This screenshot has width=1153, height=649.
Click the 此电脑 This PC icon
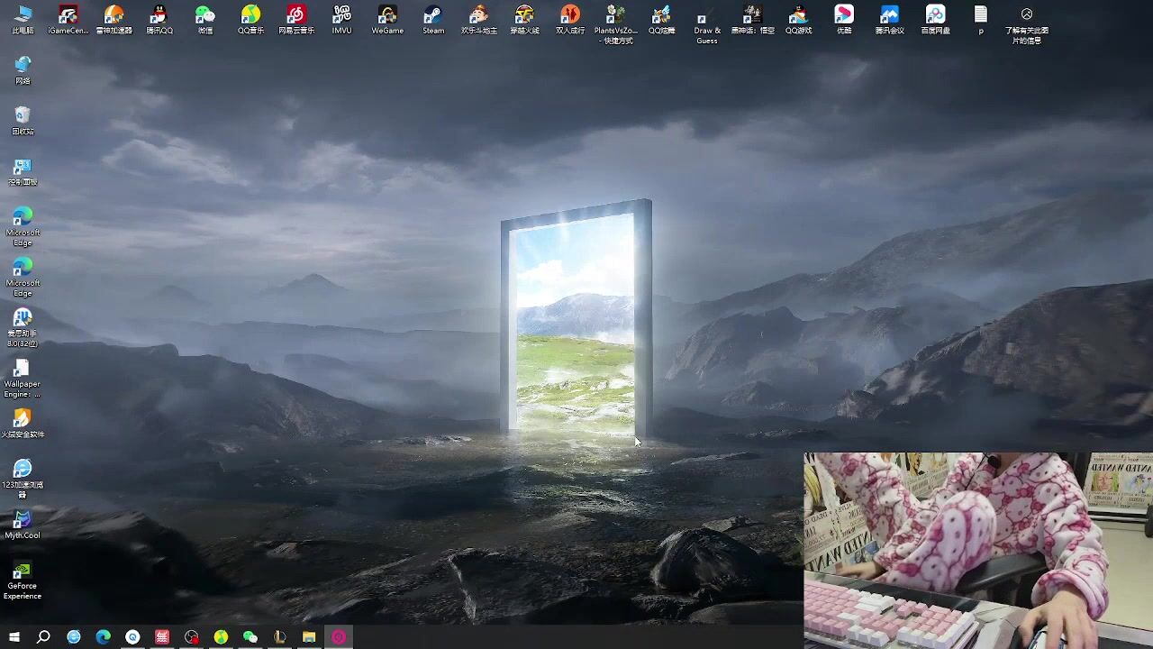coord(23,18)
